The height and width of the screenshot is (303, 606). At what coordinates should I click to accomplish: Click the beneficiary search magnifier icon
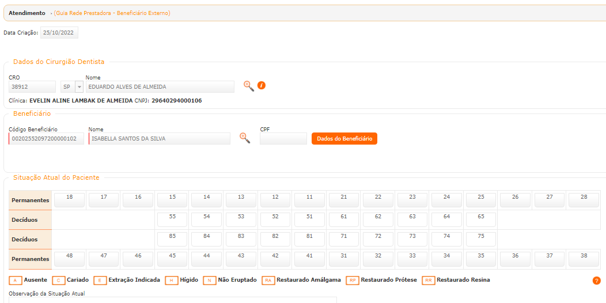tap(245, 138)
